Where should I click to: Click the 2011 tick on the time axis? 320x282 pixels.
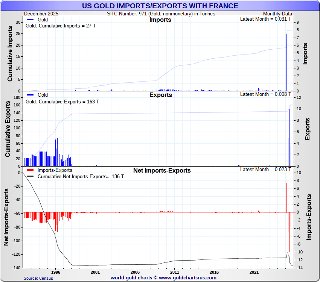tap(174, 272)
